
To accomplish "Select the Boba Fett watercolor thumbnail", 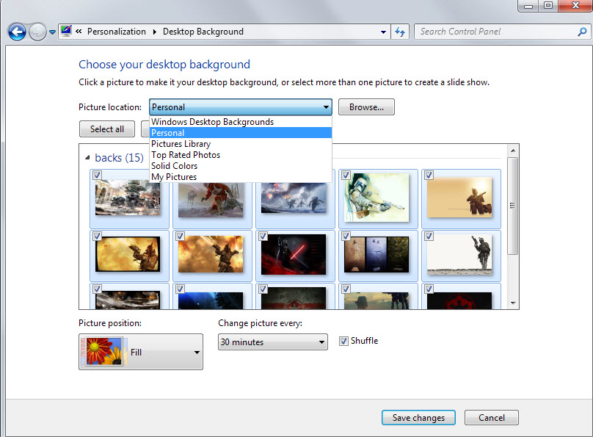I will click(376, 198).
